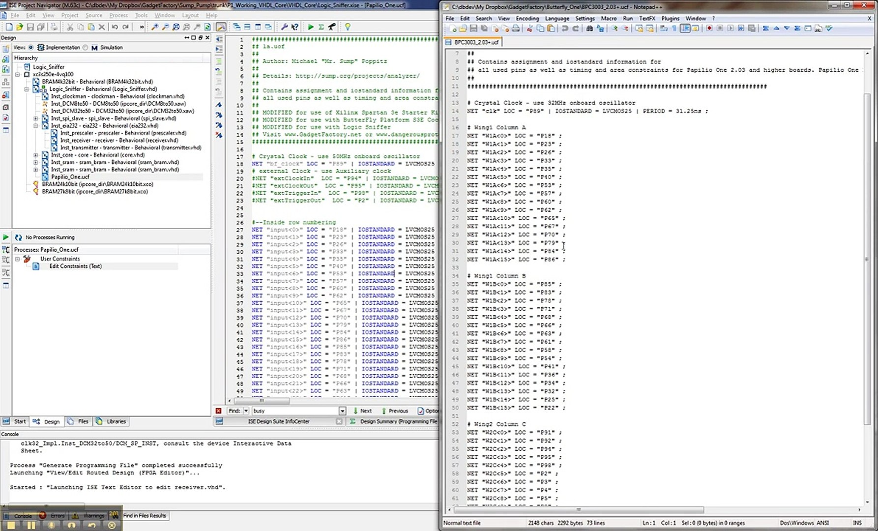Open the ISE Design Suite InfoCenter tab
878x531 pixels.
coord(278,421)
